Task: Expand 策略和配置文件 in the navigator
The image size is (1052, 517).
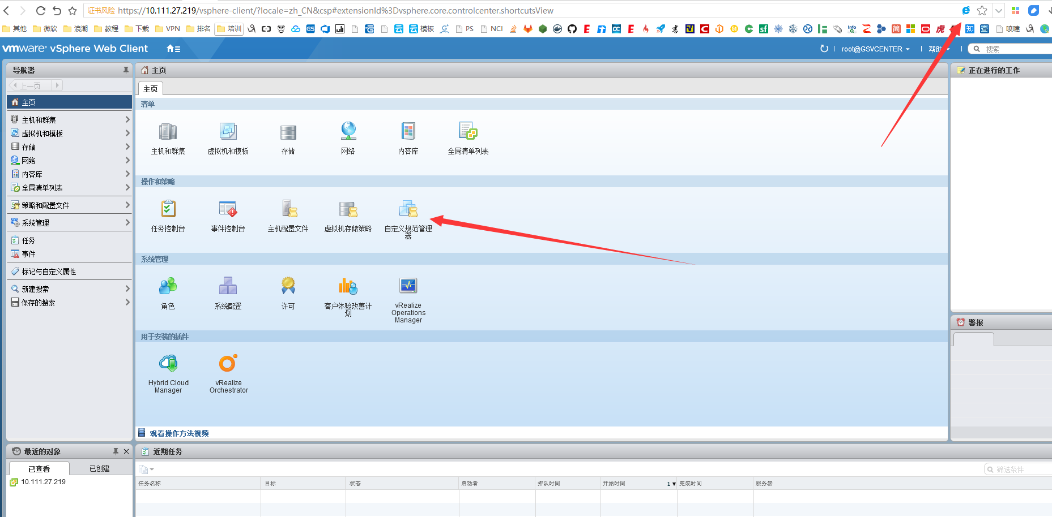Action: (x=127, y=205)
